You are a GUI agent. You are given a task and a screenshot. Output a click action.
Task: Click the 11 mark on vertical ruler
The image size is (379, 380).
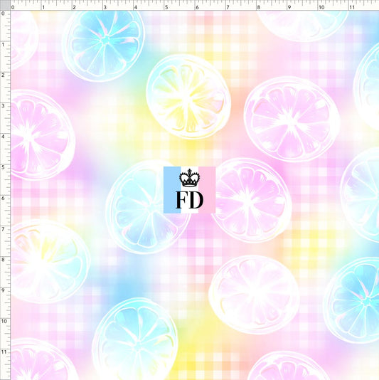4,352
